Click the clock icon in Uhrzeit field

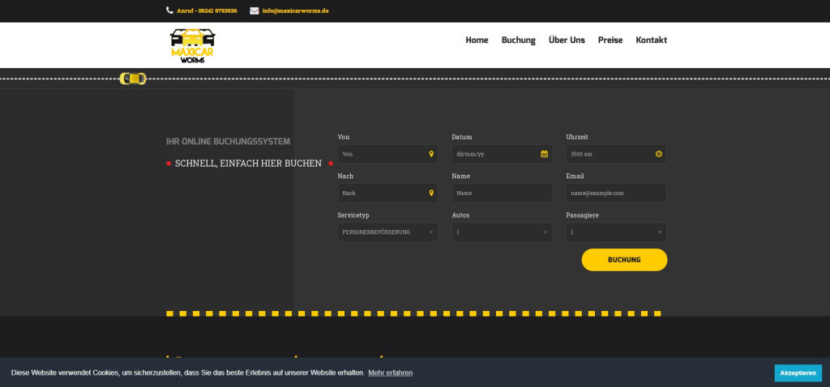tap(659, 154)
